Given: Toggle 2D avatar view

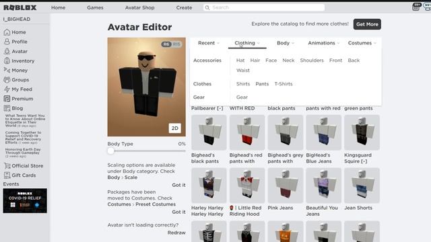Looking at the screenshot, I should pos(175,128).
